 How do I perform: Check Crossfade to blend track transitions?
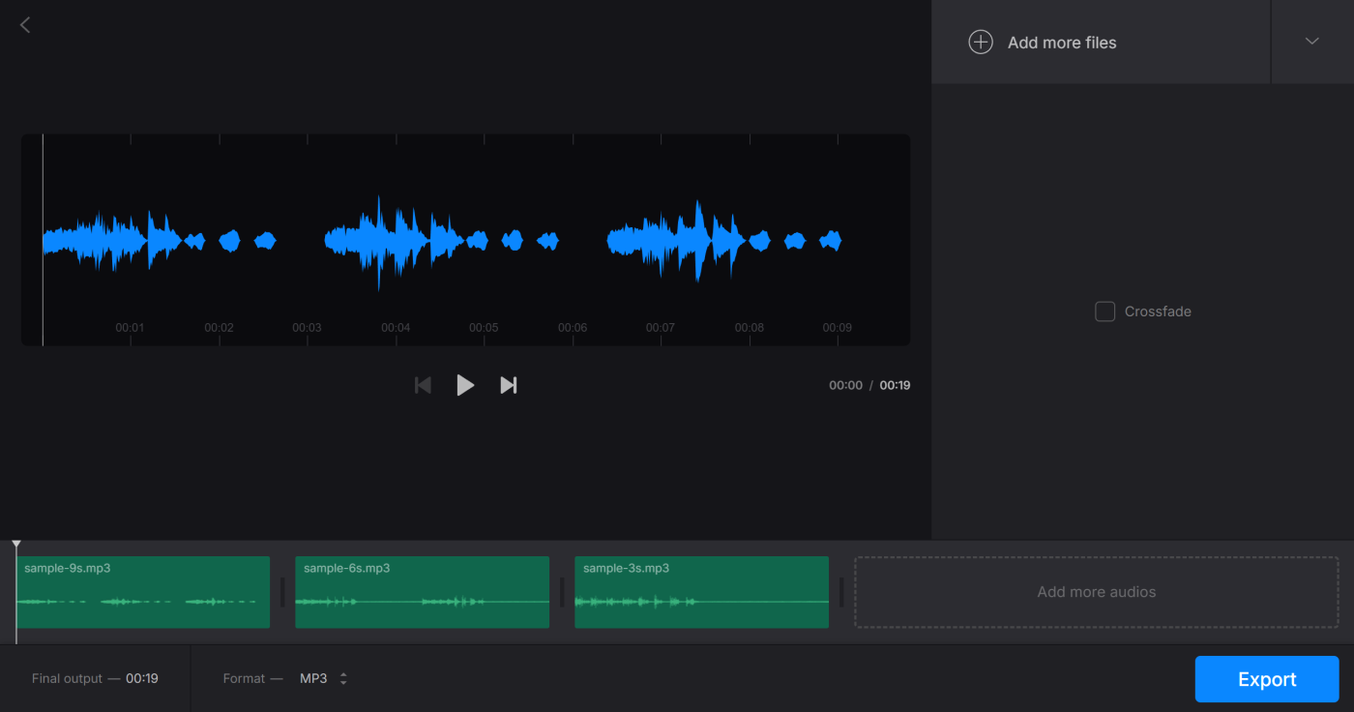click(x=1104, y=311)
